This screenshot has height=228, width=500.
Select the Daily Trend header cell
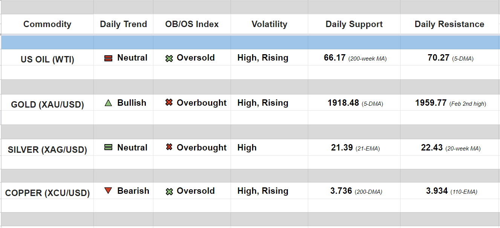tap(123, 24)
